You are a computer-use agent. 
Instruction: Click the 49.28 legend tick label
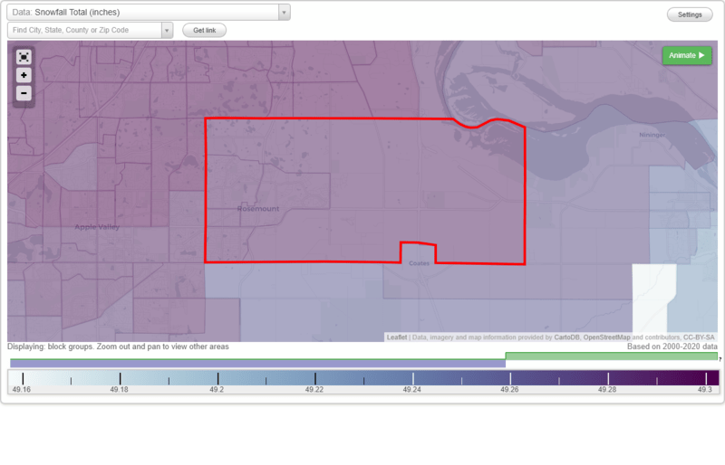607,390
